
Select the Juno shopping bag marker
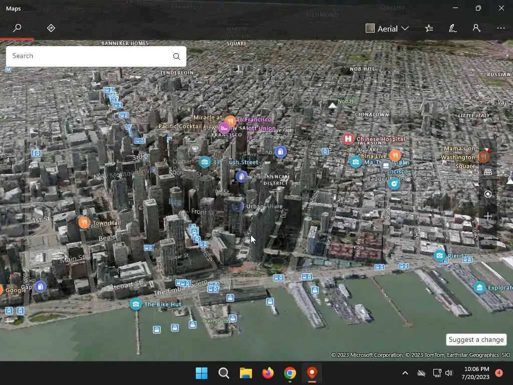coord(281,151)
